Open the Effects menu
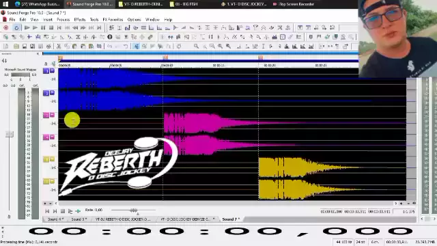The width and height of the screenshot is (437, 246). (x=80, y=20)
